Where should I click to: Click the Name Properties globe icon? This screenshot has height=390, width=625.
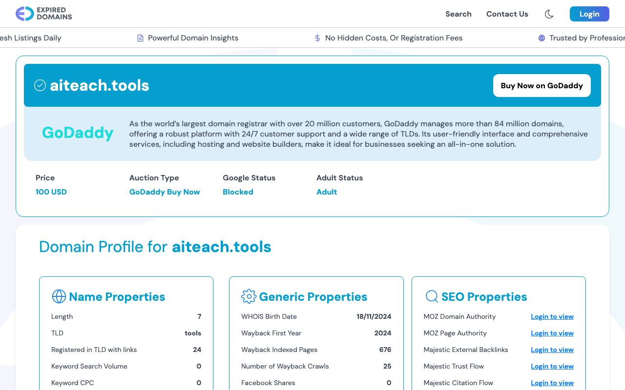(x=59, y=296)
